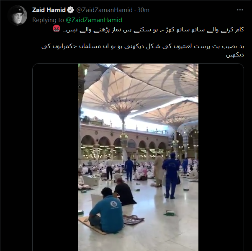
Task: Click the standing worker in the blue uniform
Action: point(171,176)
